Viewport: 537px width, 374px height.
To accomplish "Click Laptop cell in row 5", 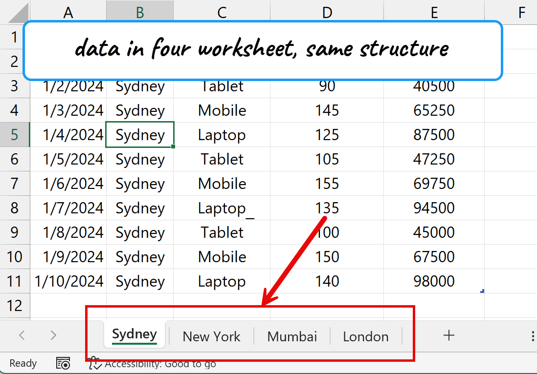I will click(222, 135).
